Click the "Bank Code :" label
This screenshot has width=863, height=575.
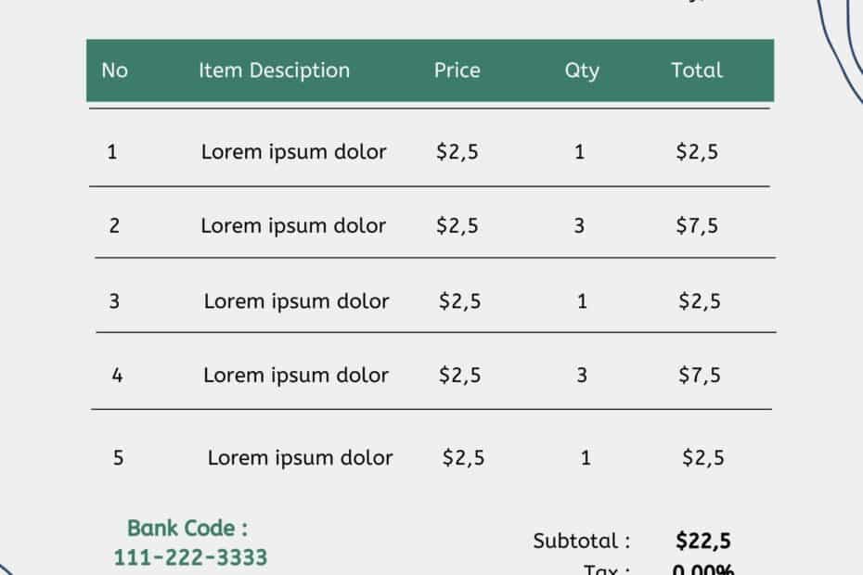pyautogui.click(x=187, y=529)
